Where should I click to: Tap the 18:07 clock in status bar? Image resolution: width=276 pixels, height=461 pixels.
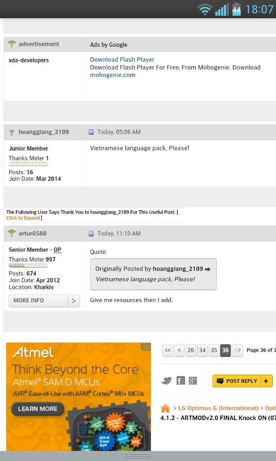pyautogui.click(x=259, y=9)
